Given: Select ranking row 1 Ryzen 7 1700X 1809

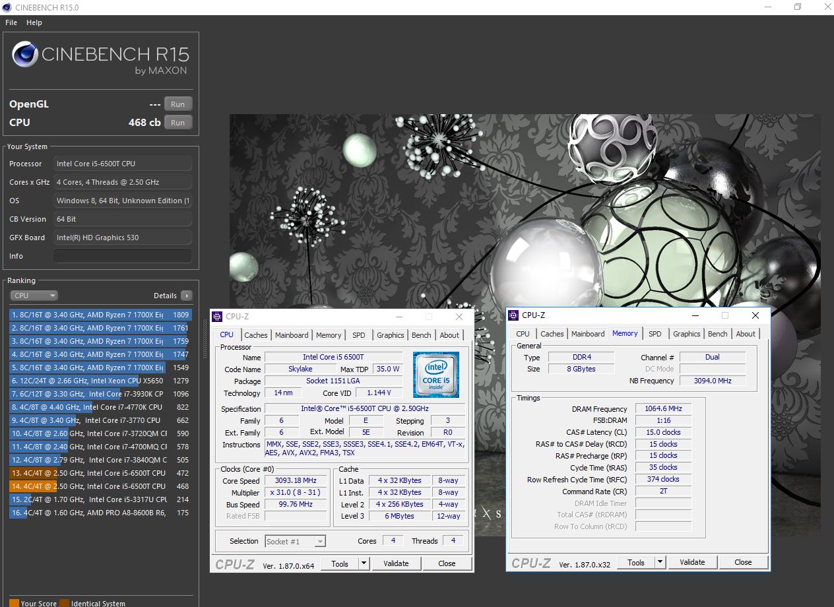Looking at the screenshot, I should 100,315.
